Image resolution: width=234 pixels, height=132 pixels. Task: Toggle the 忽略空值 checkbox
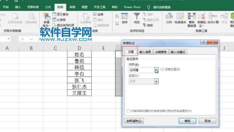[162, 69]
